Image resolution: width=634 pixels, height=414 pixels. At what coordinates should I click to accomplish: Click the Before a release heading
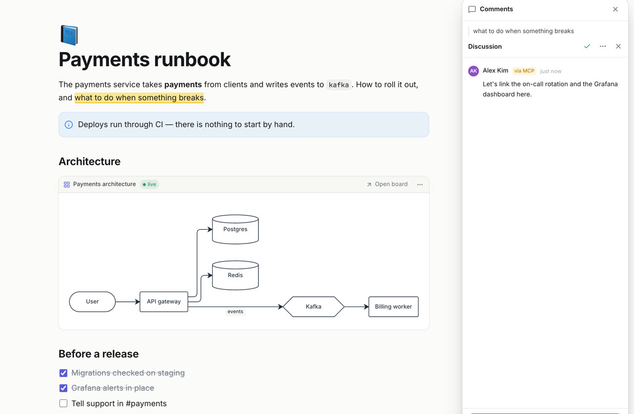pos(99,354)
